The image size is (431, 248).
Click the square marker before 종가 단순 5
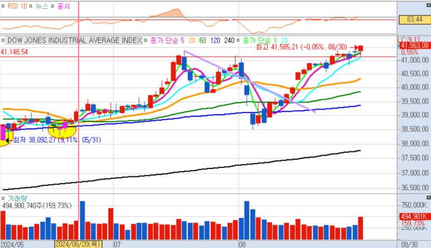pos(146,40)
